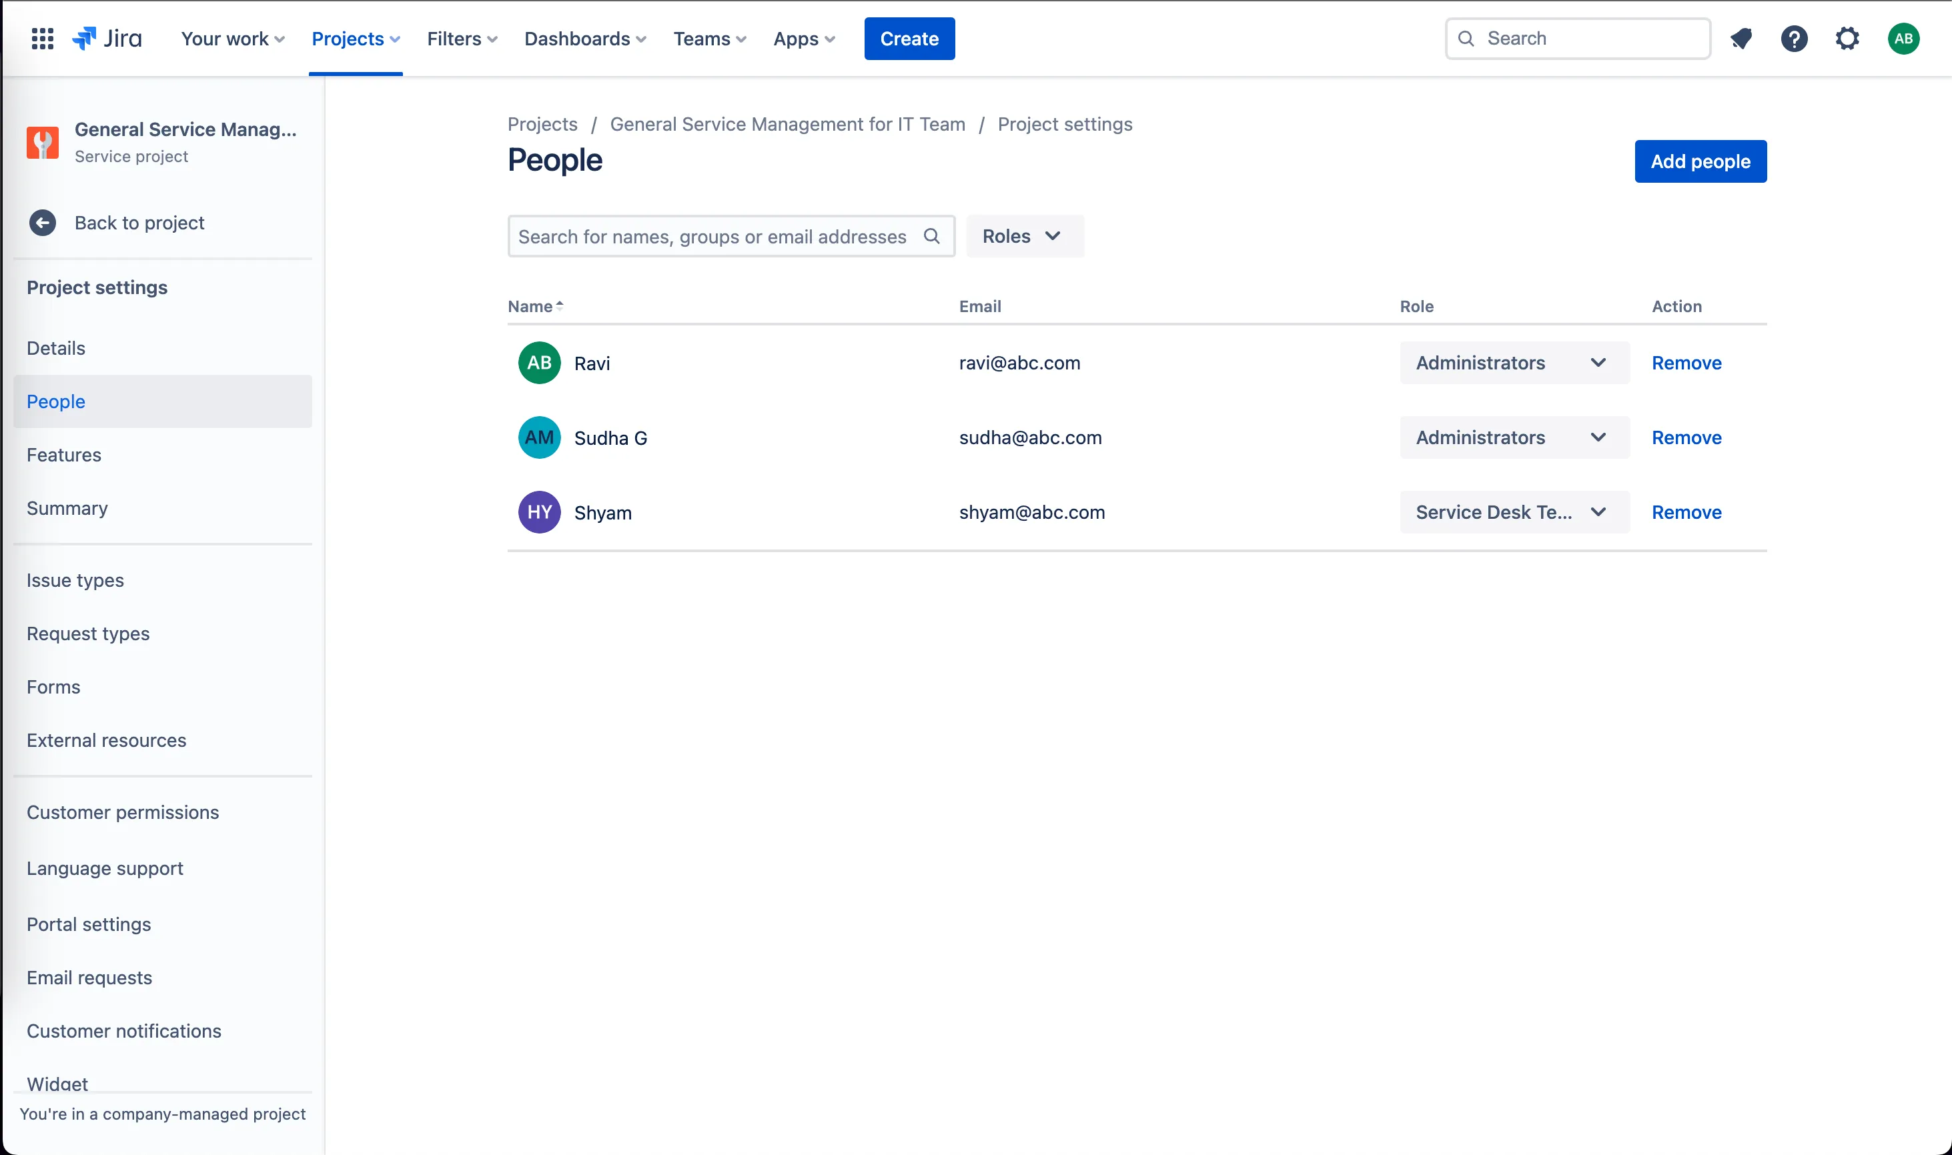This screenshot has width=1952, height=1155.
Task: Click the top search magnifier icon
Action: tap(1466, 38)
